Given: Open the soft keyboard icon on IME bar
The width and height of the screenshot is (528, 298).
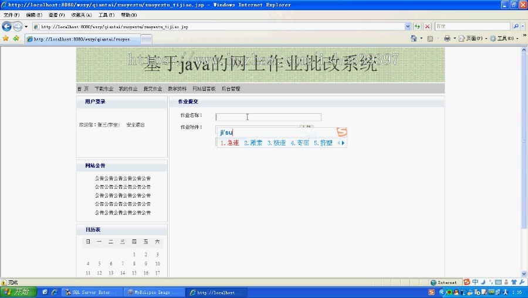Looking at the screenshot, I should pyautogui.click(x=498, y=282).
